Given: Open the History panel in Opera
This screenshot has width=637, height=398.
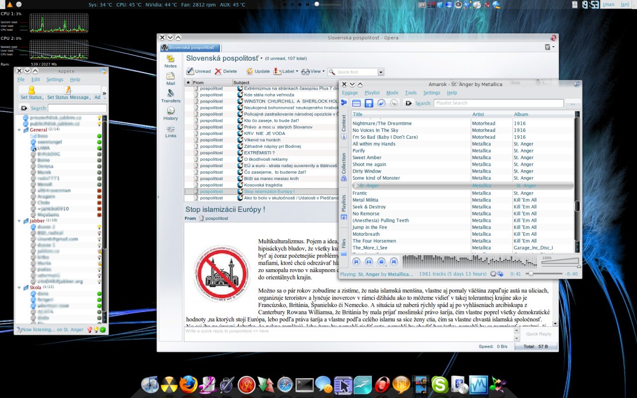Looking at the screenshot, I should pyautogui.click(x=170, y=114).
